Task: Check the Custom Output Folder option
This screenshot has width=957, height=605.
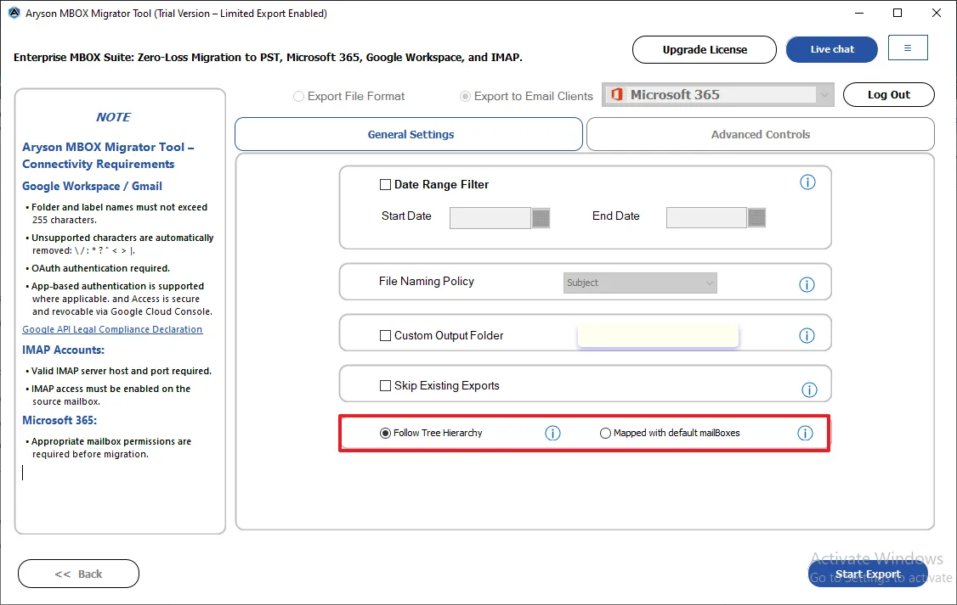Action: (385, 336)
